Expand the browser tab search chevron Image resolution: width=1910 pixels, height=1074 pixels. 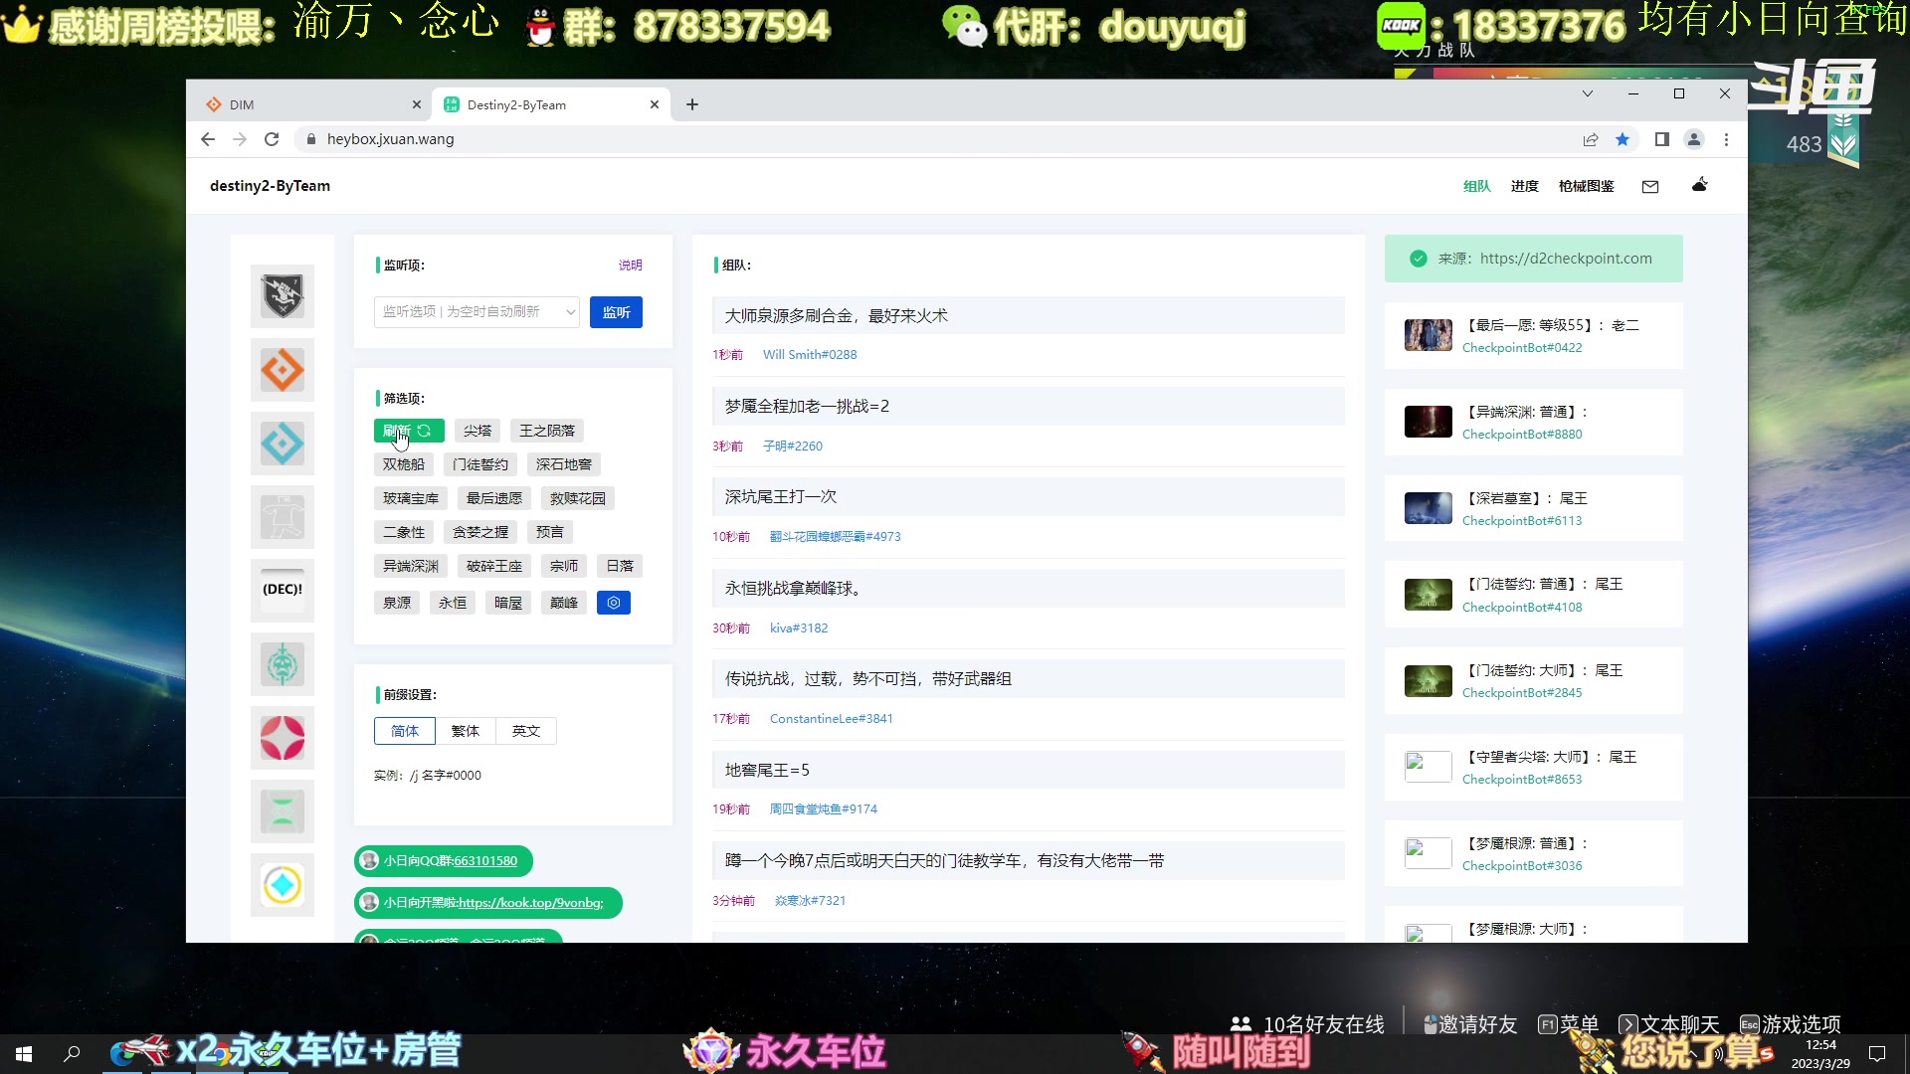[1588, 93]
